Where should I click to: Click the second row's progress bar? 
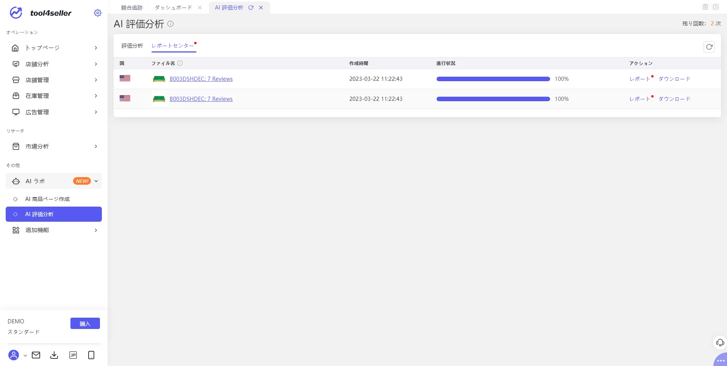point(493,99)
